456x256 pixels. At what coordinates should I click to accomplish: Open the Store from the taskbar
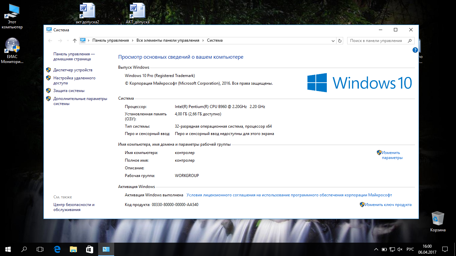[x=89, y=249]
